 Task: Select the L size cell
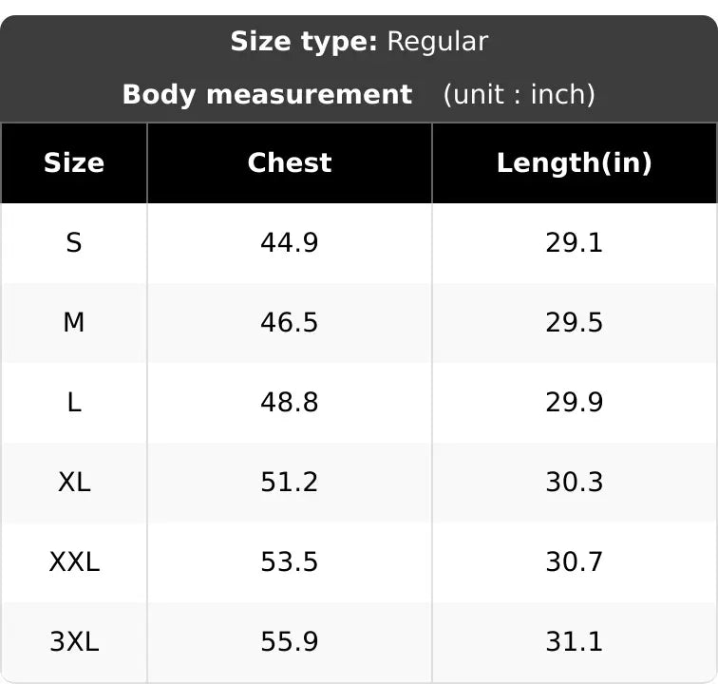pos(74,402)
